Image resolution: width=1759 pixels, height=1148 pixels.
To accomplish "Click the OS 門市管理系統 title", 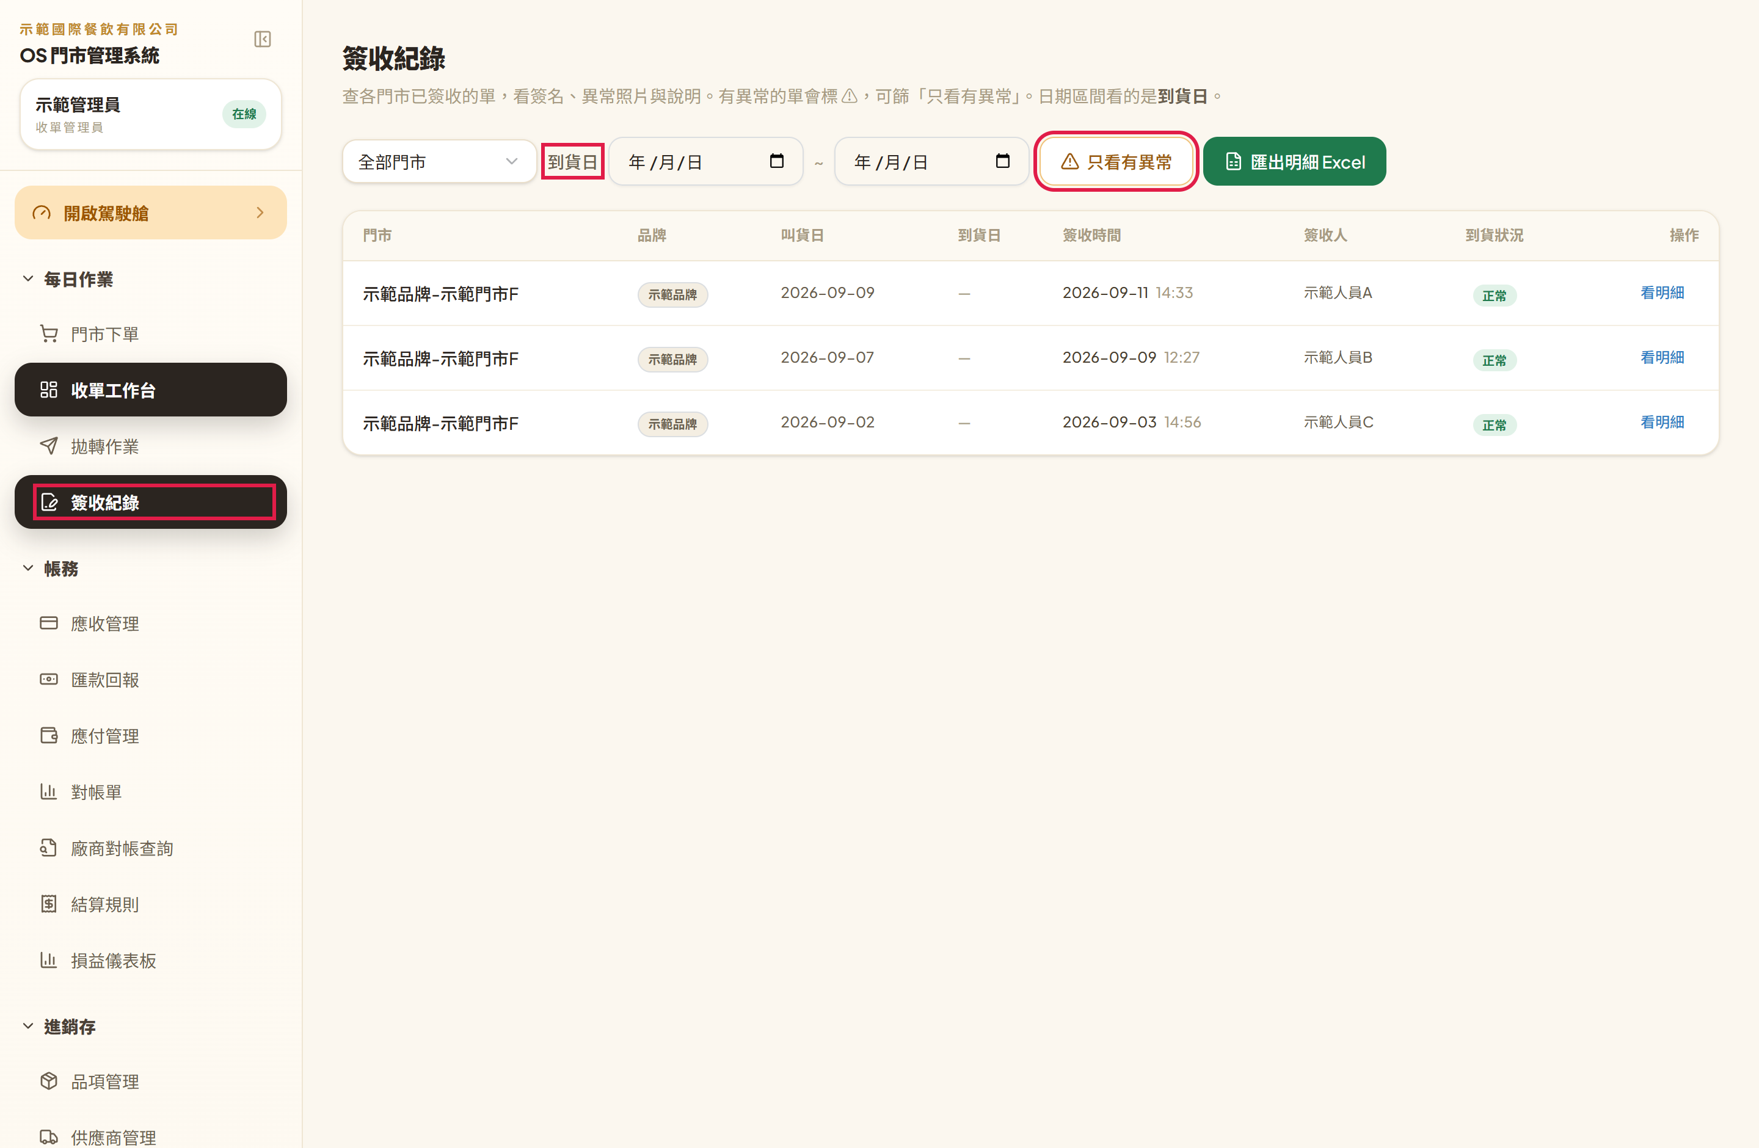I will [x=89, y=56].
